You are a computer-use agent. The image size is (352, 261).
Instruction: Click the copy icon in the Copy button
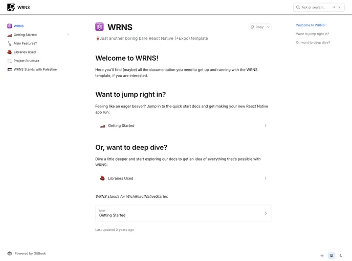pyautogui.click(x=252, y=27)
